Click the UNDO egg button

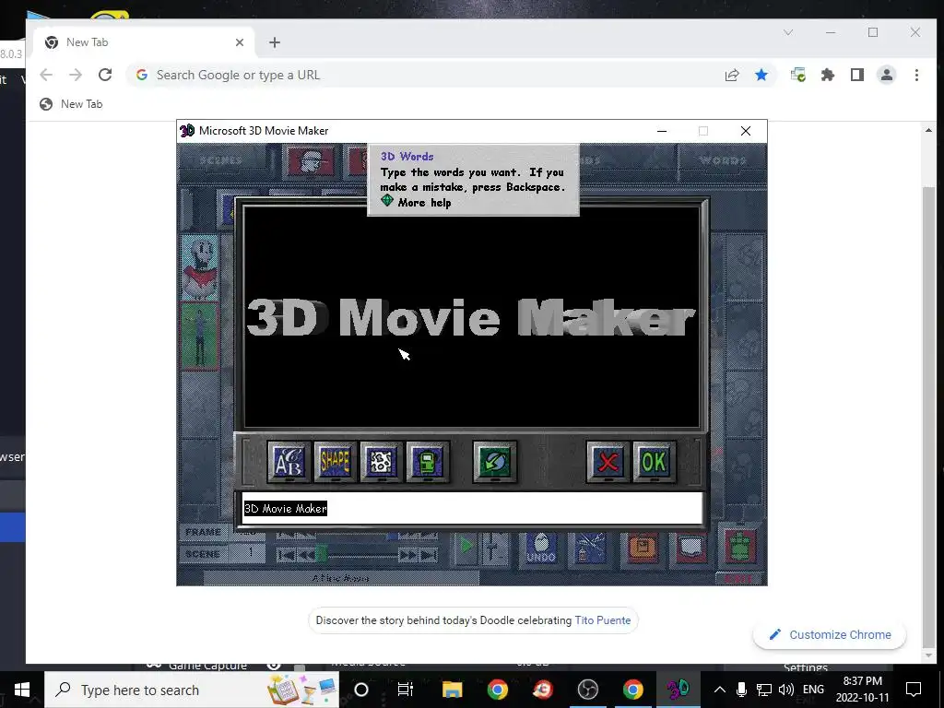540,549
